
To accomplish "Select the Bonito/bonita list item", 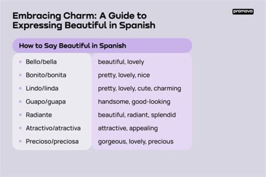I will point(46,75).
